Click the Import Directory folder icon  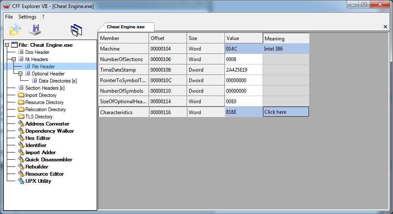pyautogui.click(x=21, y=95)
